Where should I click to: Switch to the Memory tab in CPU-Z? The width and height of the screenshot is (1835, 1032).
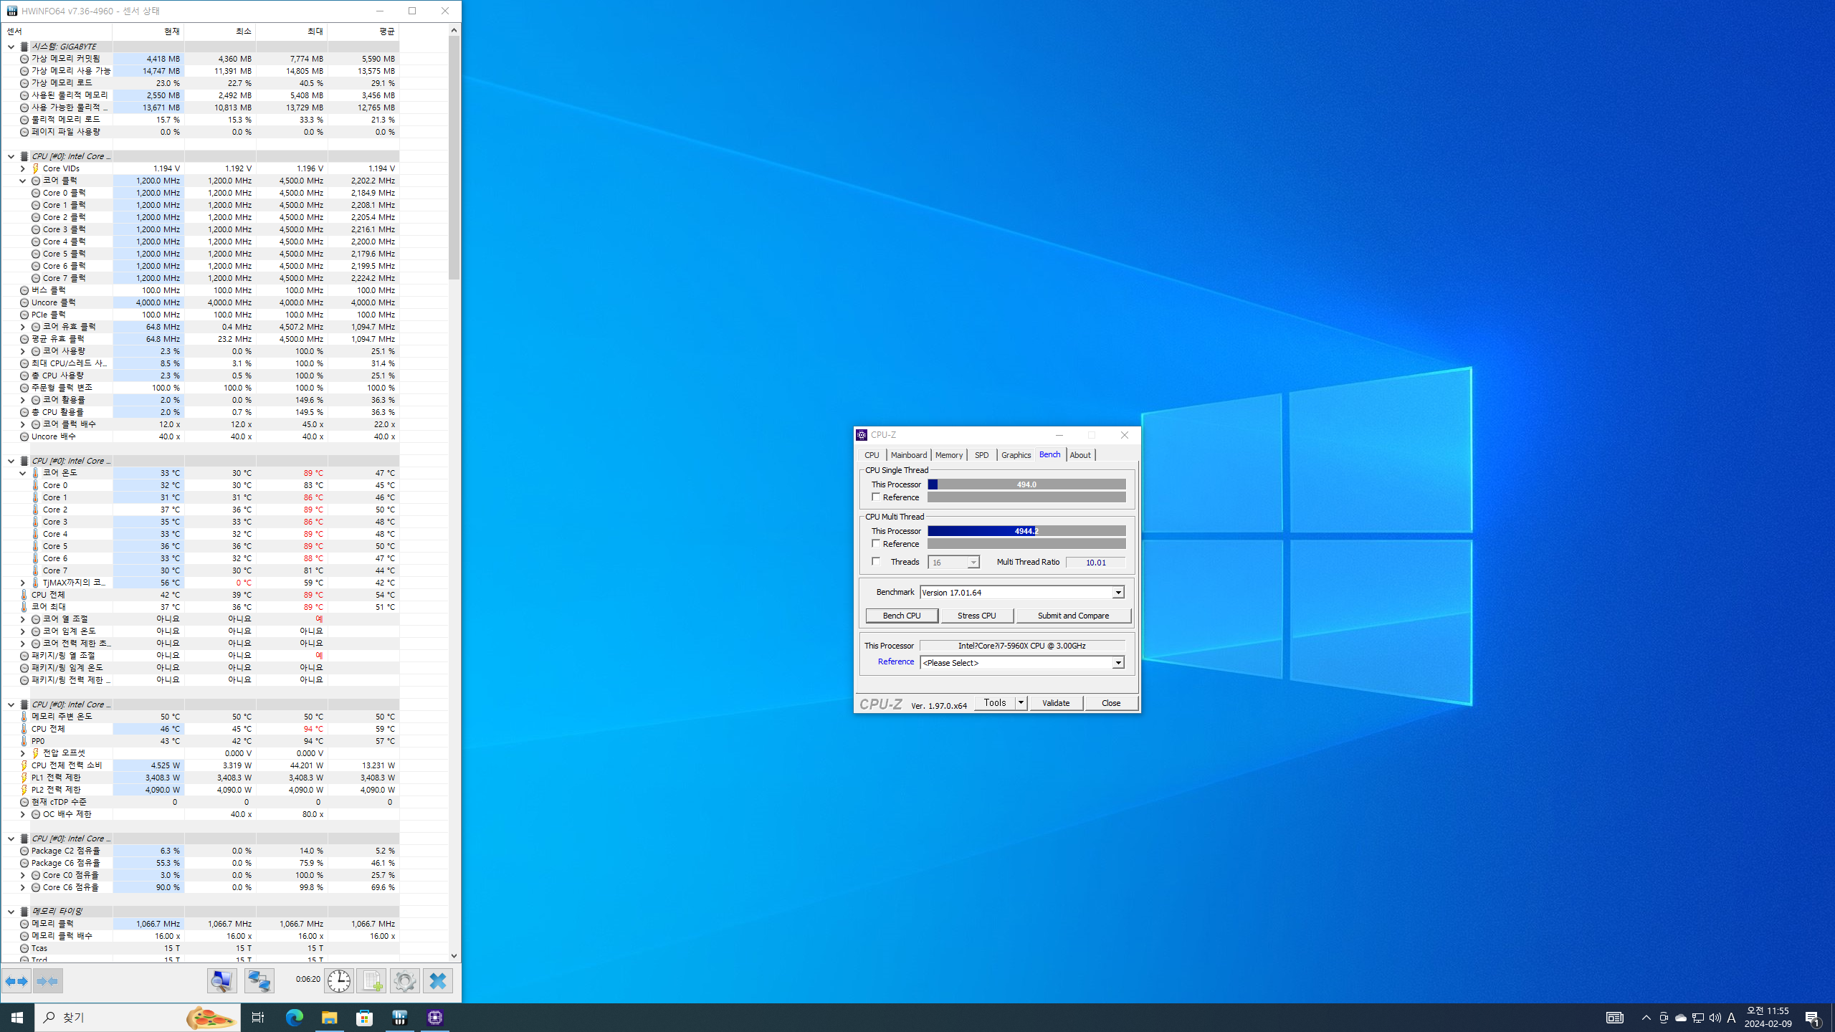pos(948,455)
